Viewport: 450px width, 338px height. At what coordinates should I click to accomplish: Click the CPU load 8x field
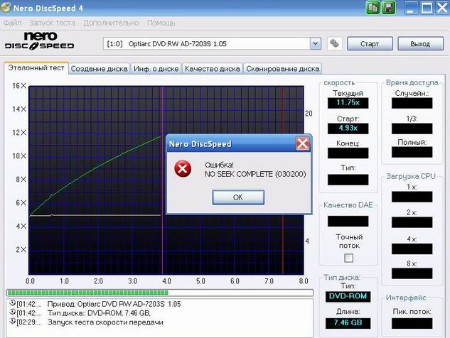pyautogui.click(x=412, y=273)
